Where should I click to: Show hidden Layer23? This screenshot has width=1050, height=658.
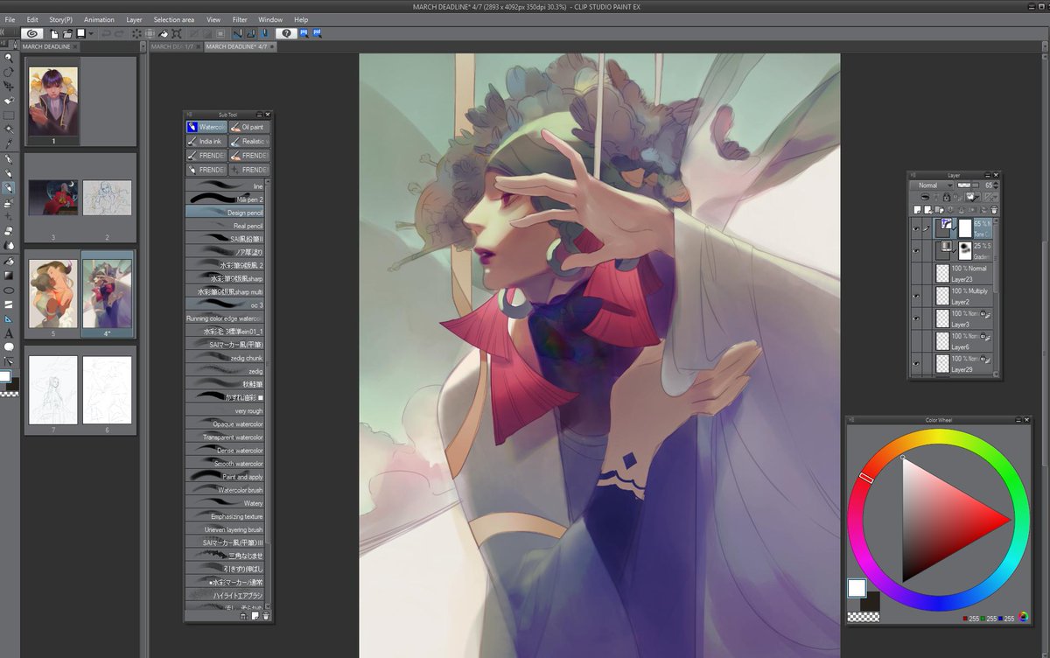pos(916,274)
